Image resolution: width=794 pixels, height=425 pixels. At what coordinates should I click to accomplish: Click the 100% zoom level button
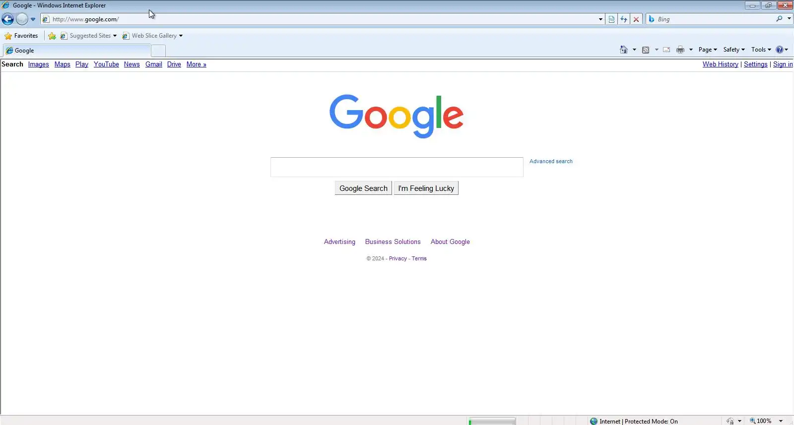(760, 421)
